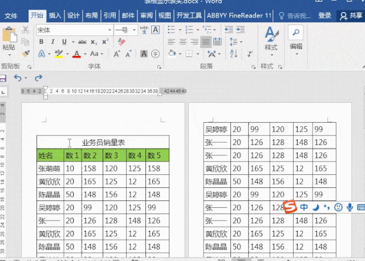Toggle justified paragraph alignment
Screen dimensions: 365x261
click(206, 42)
